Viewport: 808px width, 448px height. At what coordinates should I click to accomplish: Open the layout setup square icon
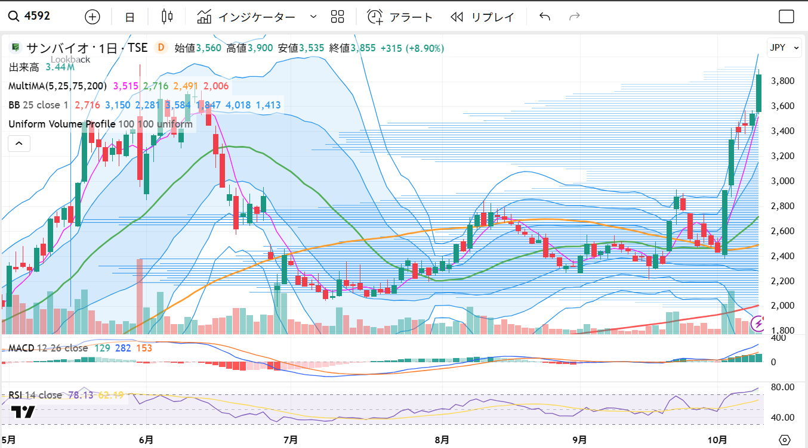pyautogui.click(x=787, y=17)
